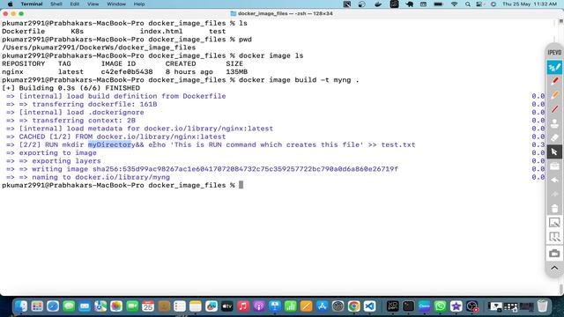Click the Wi-Fi status icon

(454, 4)
